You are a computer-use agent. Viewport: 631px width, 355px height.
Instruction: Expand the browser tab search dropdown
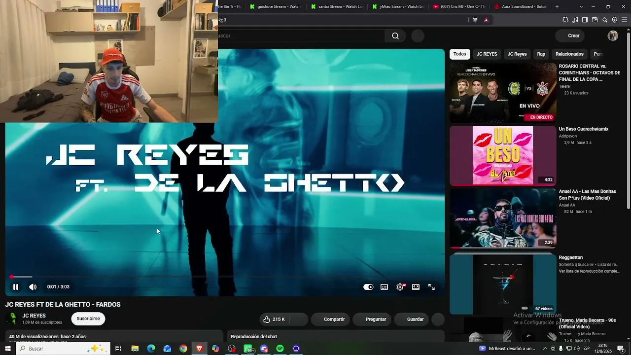tap(581, 6)
